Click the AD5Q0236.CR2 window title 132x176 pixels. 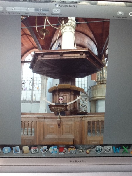tap(68, 6)
